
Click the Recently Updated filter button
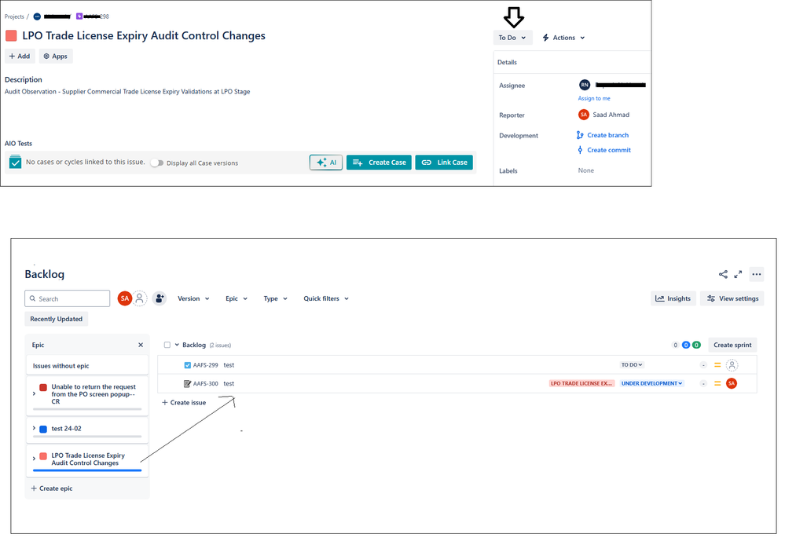pos(56,319)
